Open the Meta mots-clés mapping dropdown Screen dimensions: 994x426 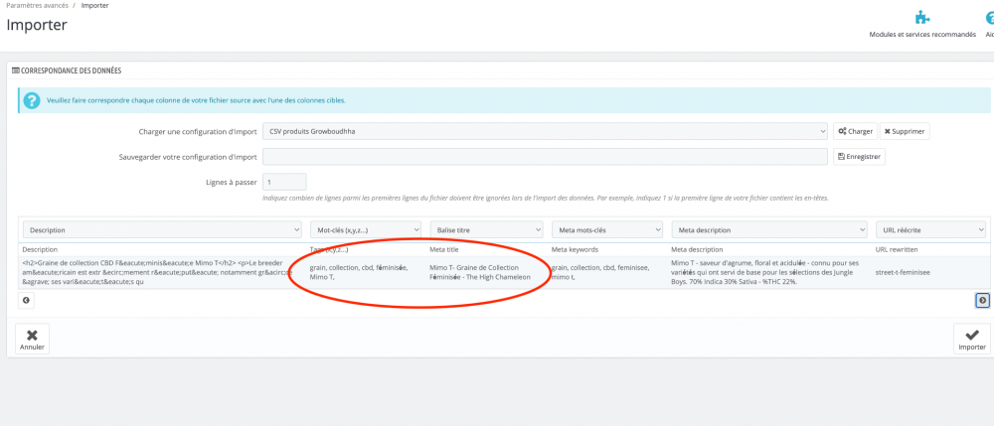click(x=607, y=229)
